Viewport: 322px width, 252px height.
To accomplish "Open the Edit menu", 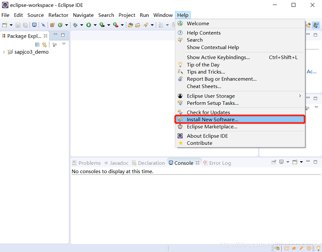I will [18, 15].
